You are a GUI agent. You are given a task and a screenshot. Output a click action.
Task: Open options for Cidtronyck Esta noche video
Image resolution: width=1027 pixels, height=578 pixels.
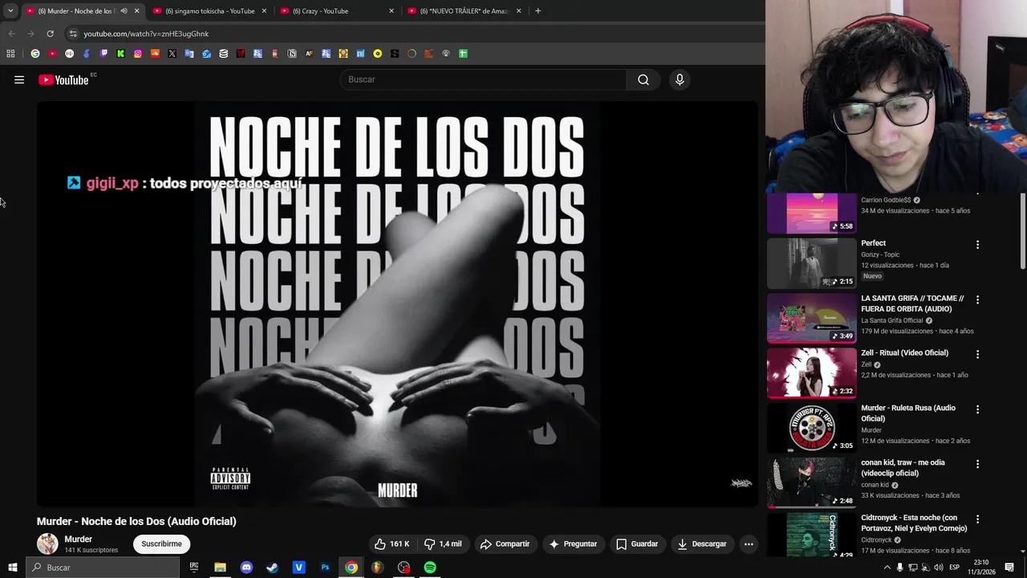(977, 519)
